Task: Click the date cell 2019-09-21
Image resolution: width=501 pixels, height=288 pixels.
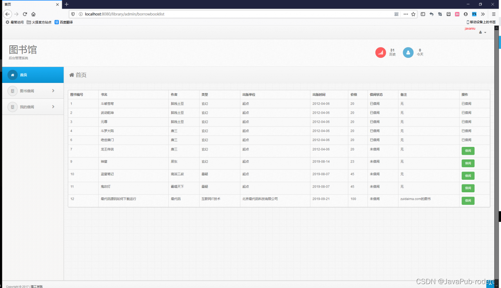Action: pyautogui.click(x=321, y=199)
